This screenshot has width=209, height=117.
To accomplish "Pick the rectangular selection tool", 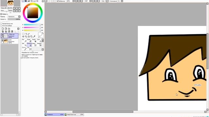I will pyautogui.click(x=23, y=34).
